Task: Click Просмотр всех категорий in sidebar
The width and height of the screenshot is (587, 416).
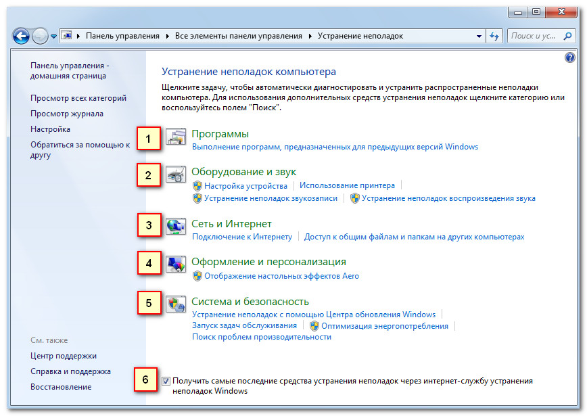Action: click(78, 98)
